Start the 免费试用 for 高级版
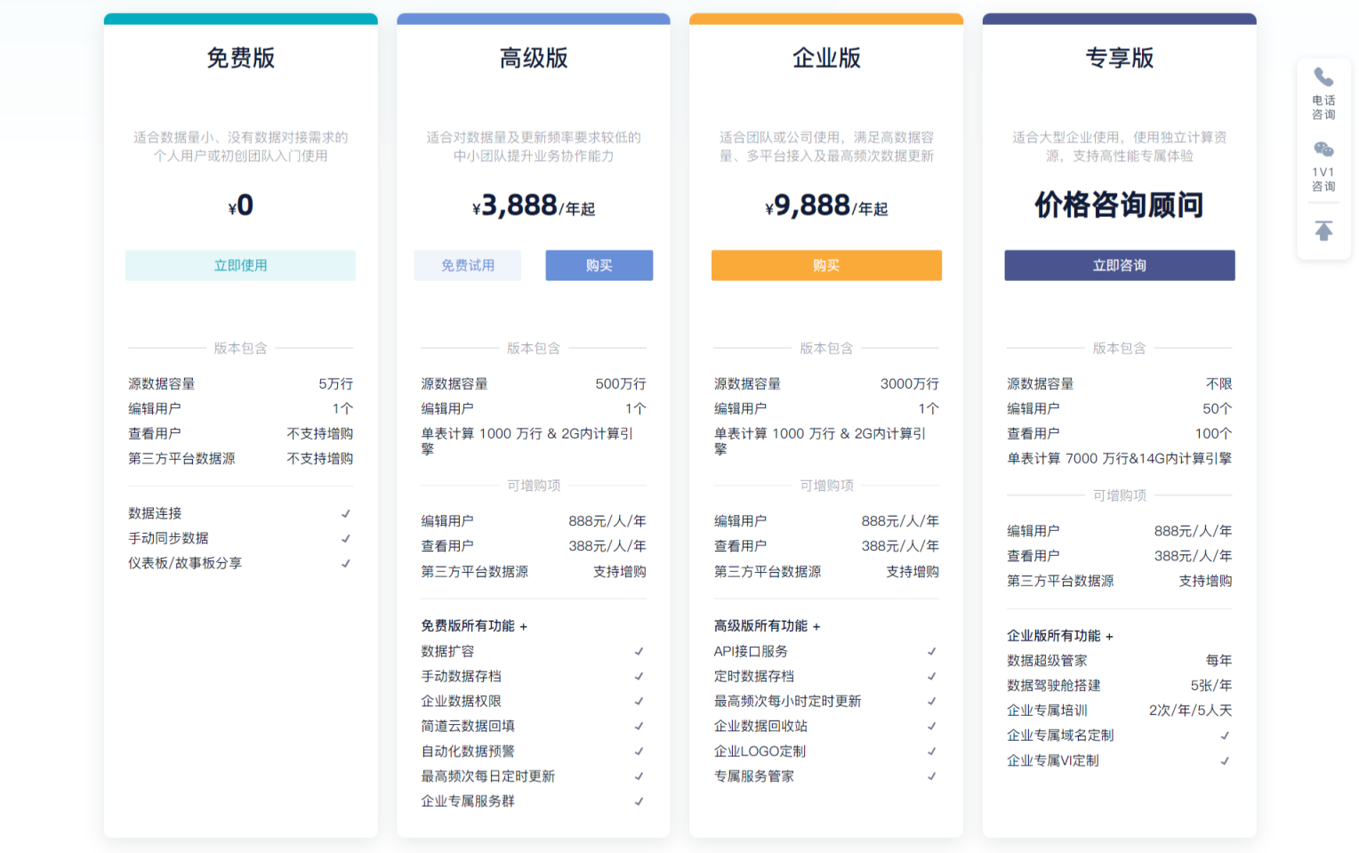1359x853 pixels. (x=468, y=265)
